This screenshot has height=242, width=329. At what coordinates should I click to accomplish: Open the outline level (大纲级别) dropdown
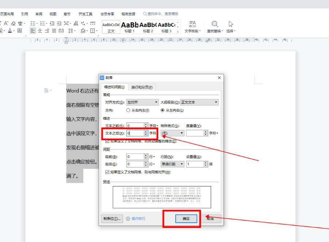pos(200,102)
